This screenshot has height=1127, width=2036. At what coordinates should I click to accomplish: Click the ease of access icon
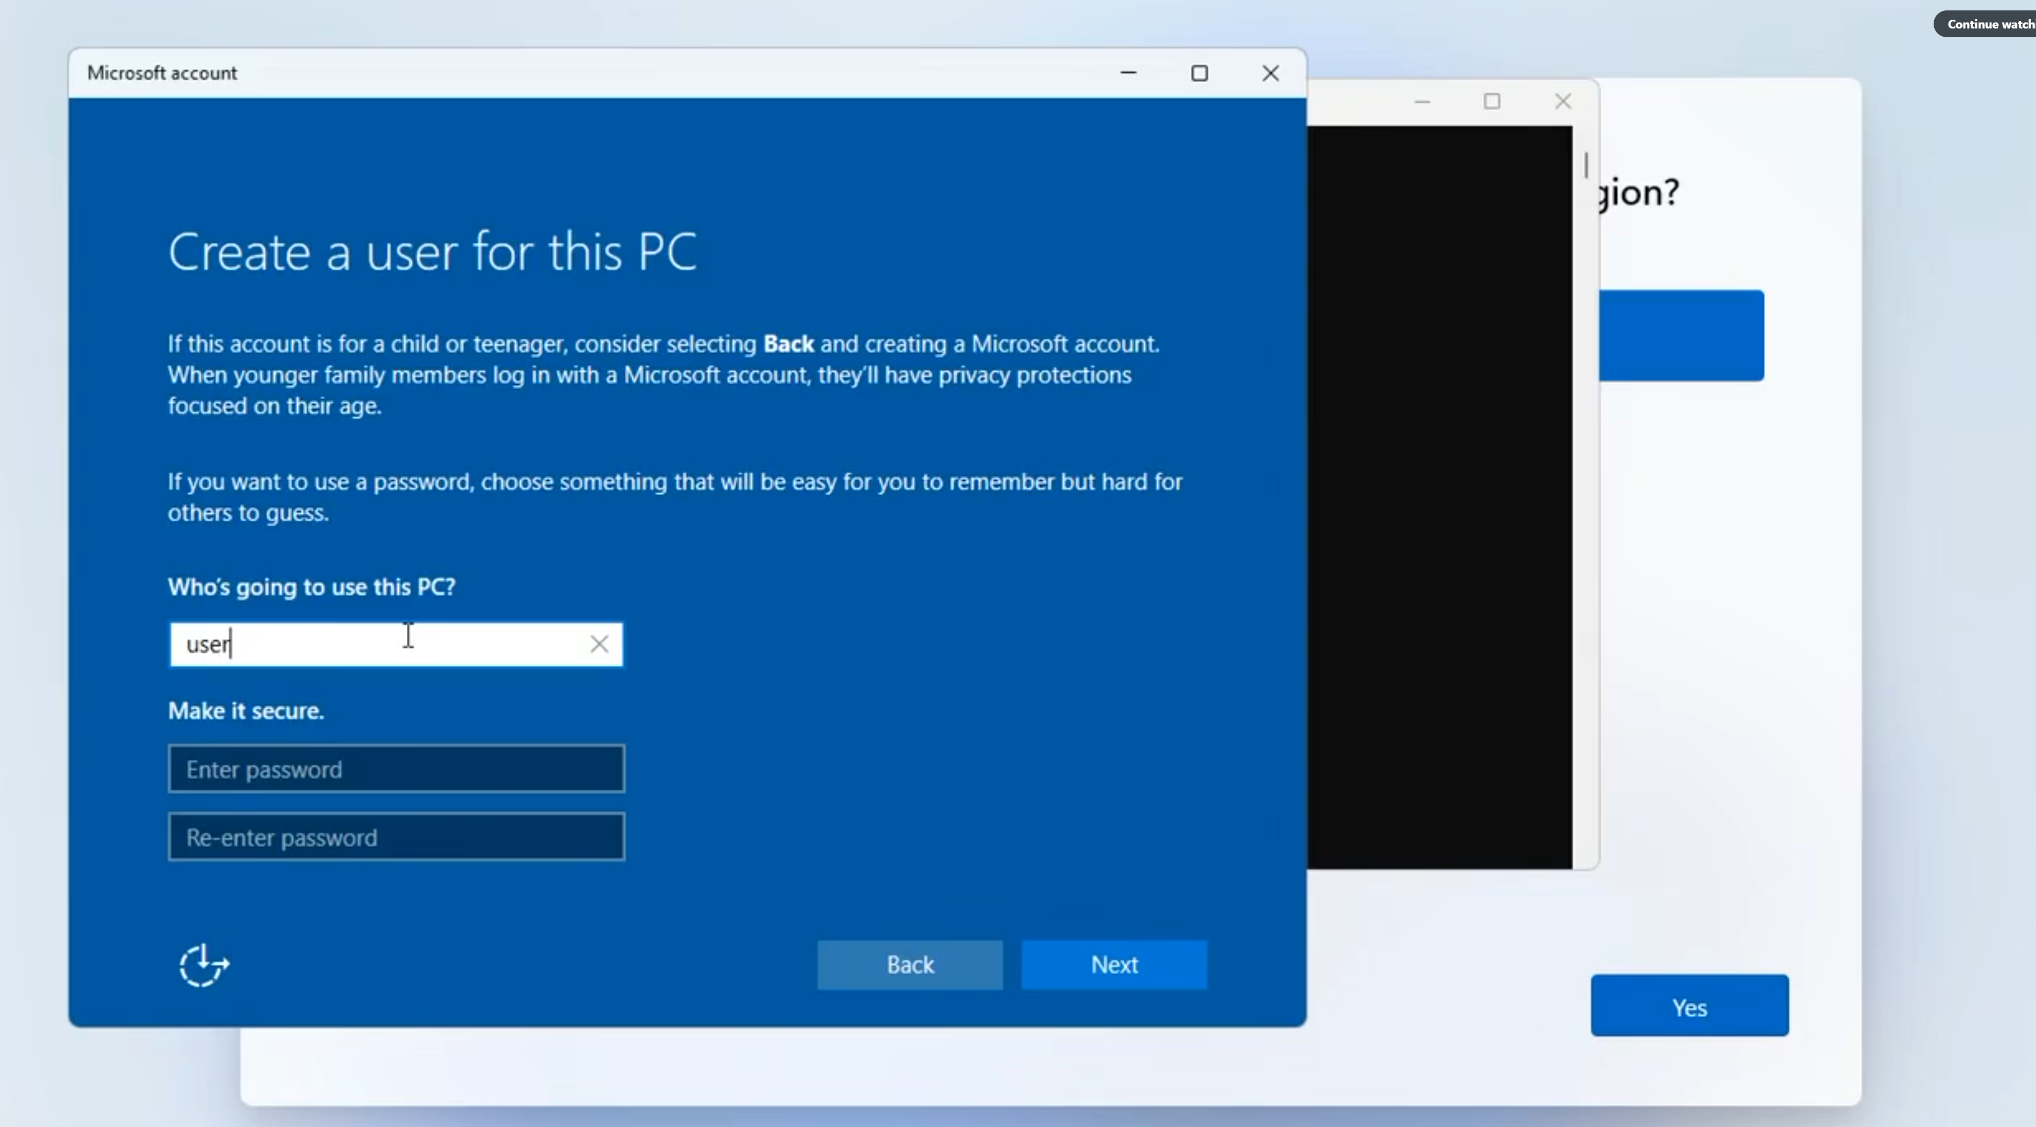click(x=204, y=965)
